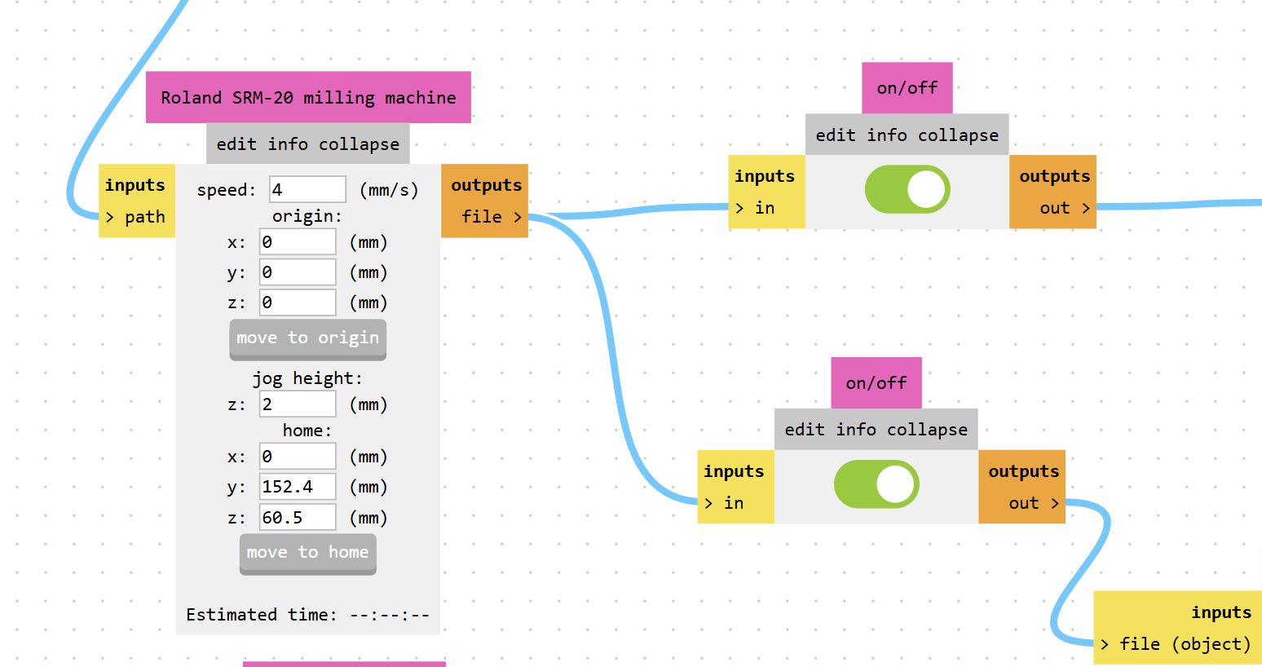Click the lower on/off 'in' input port
Image resolution: width=1262 pixels, height=667 pixels.
point(724,503)
